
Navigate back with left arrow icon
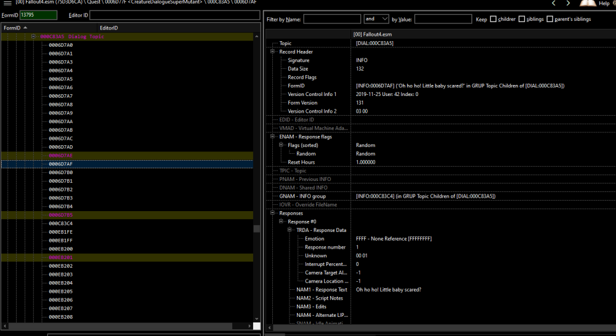554,3
